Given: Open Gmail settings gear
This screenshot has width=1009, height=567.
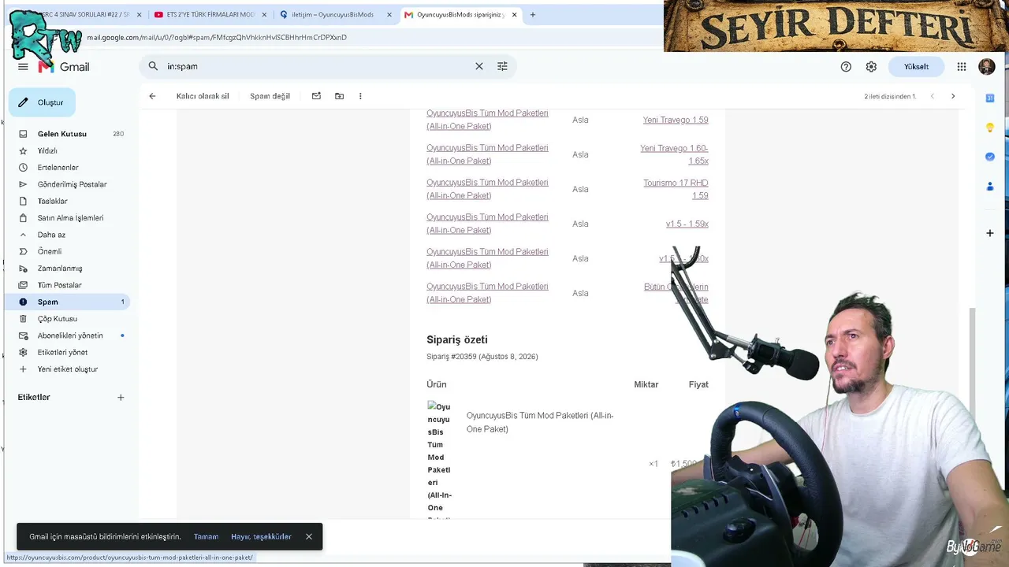Looking at the screenshot, I should coord(871,67).
